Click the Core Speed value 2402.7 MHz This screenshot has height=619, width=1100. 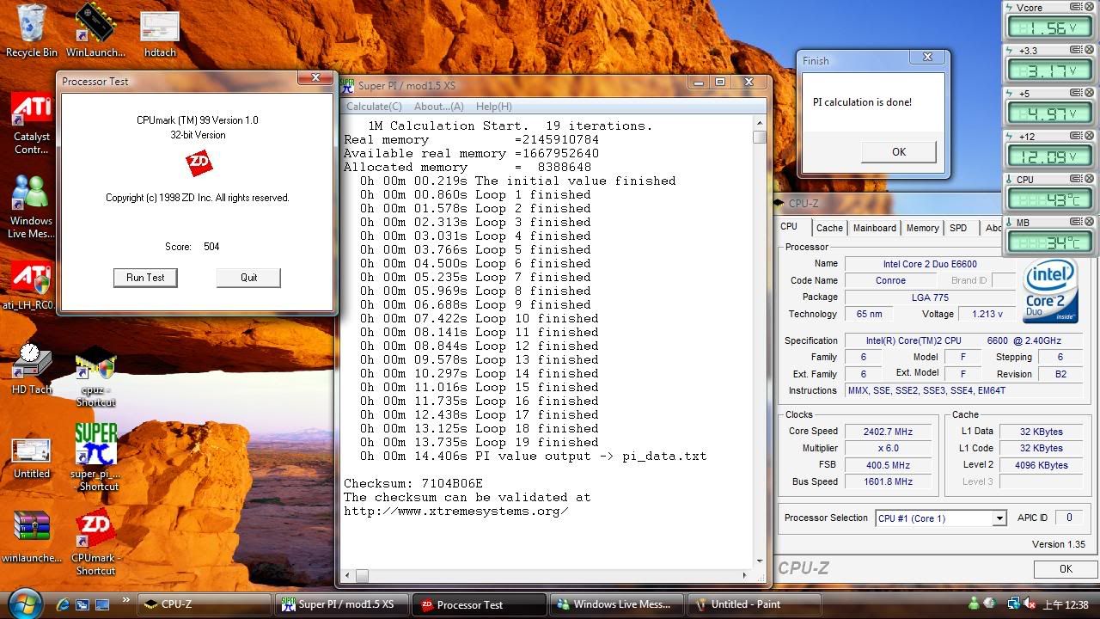889,432
